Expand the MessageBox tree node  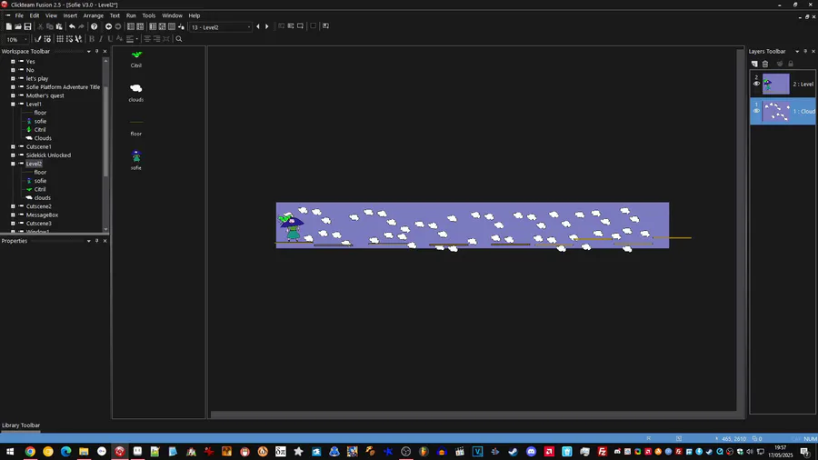point(13,215)
